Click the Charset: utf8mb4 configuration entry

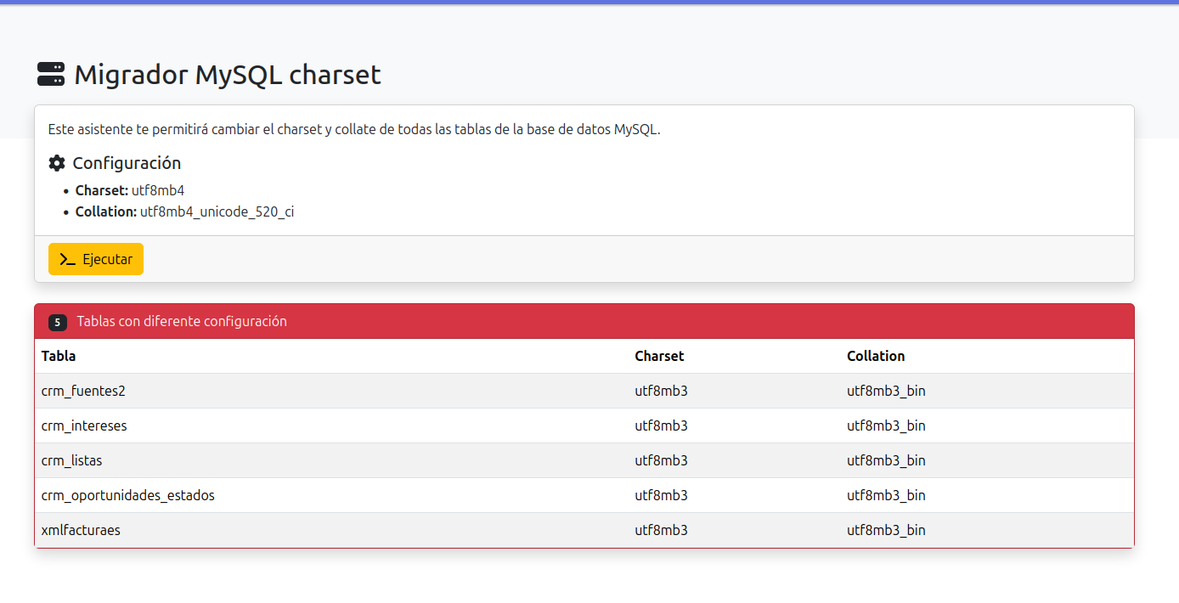129,190
